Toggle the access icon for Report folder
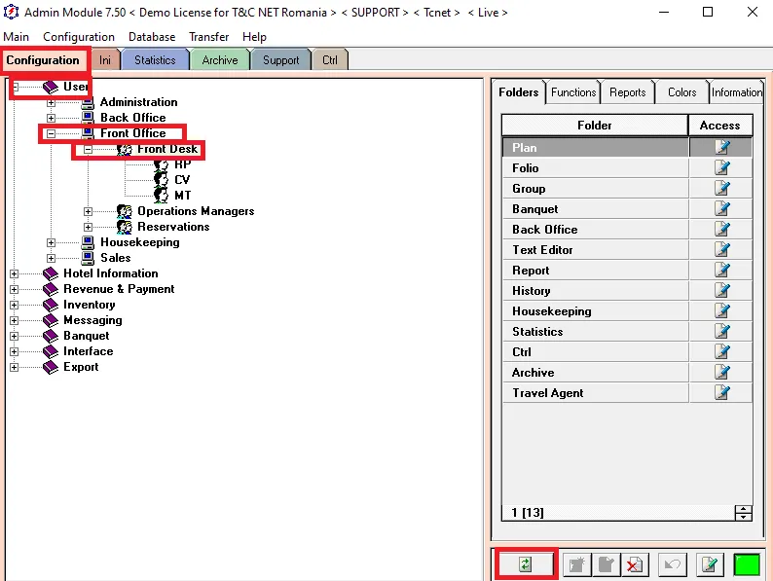 (721, 270)
